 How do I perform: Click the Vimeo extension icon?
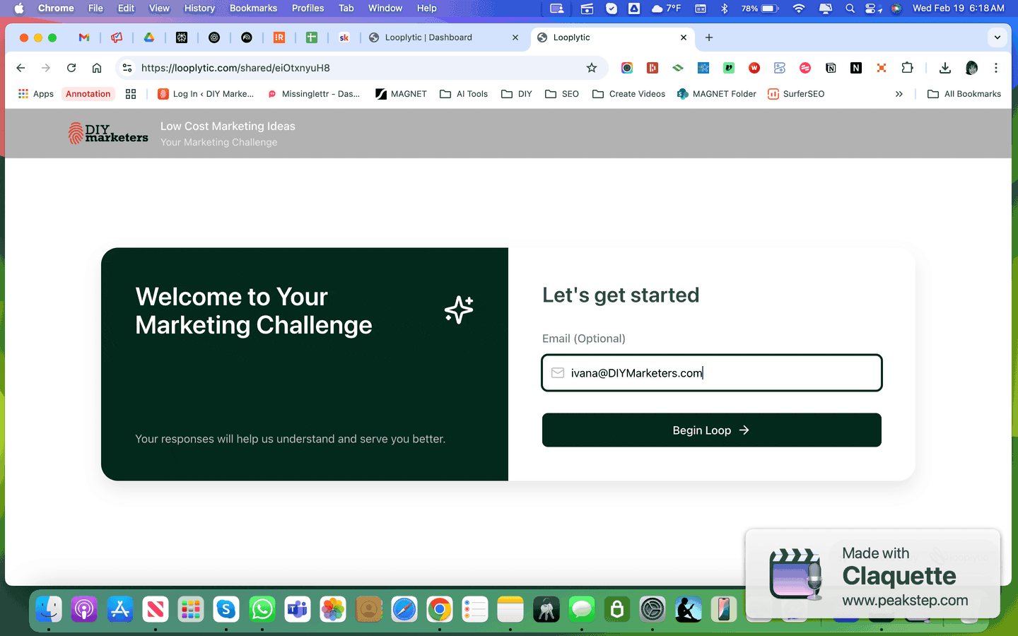point(728,68)
